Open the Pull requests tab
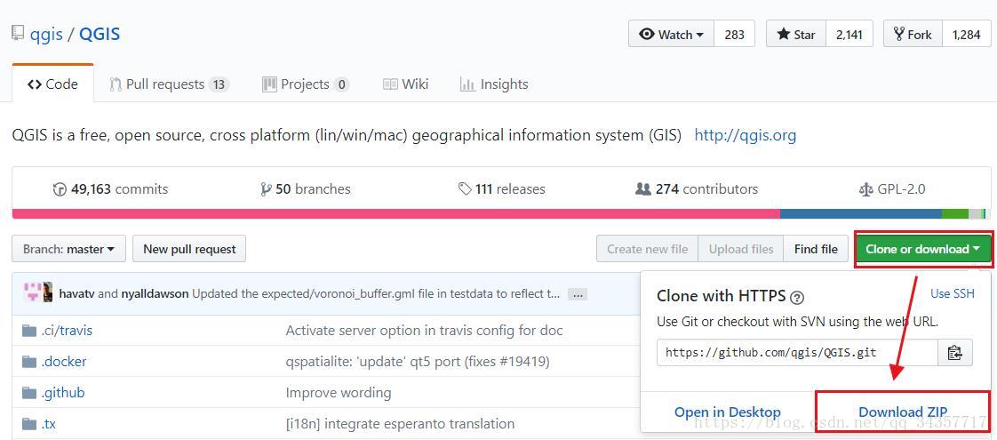 [x=169, y=84]
